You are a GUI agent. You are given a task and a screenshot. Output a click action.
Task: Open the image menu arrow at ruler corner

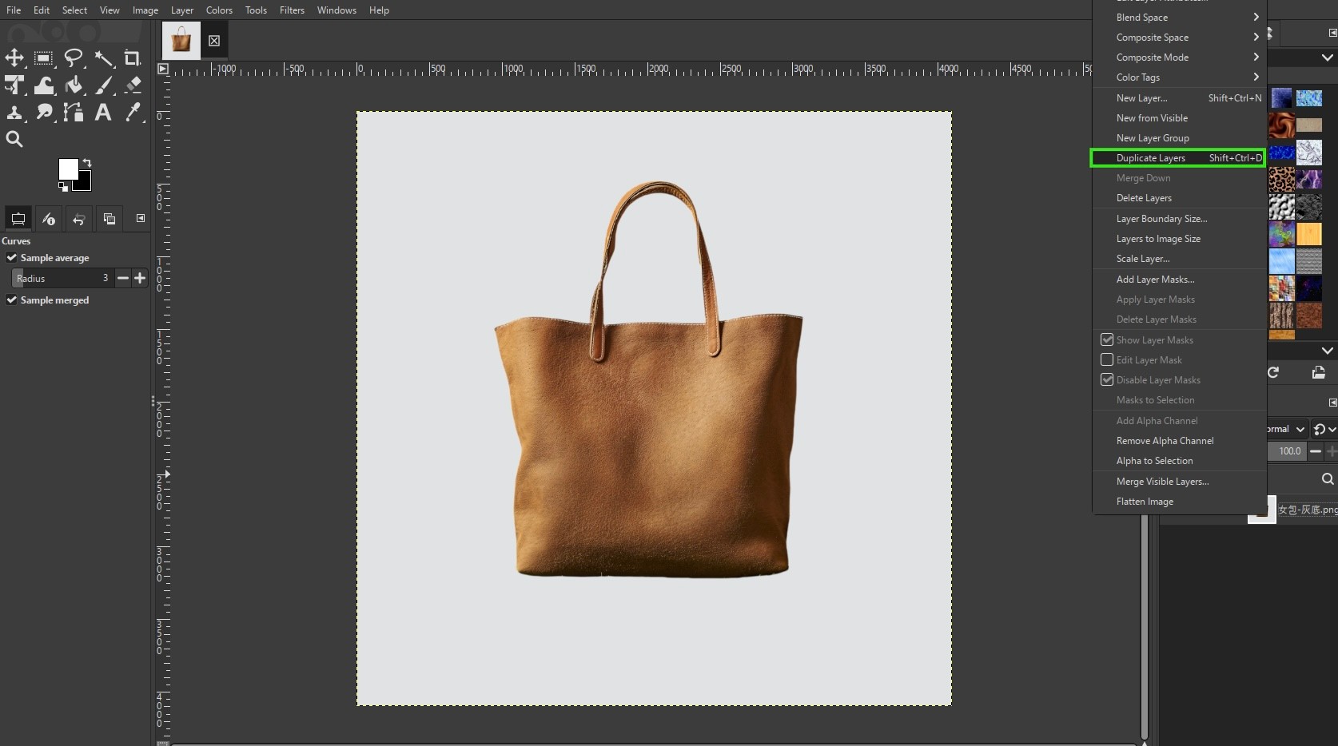point(163,69)
